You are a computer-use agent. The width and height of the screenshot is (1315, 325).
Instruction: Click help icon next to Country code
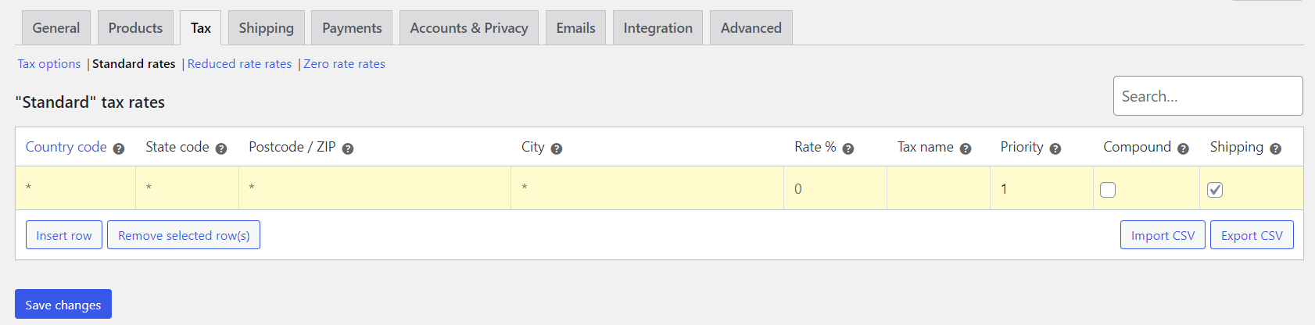119,148
